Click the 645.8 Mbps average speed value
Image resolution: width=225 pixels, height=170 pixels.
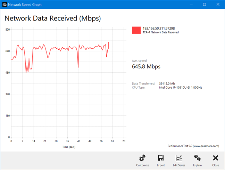tap(146, 66)
